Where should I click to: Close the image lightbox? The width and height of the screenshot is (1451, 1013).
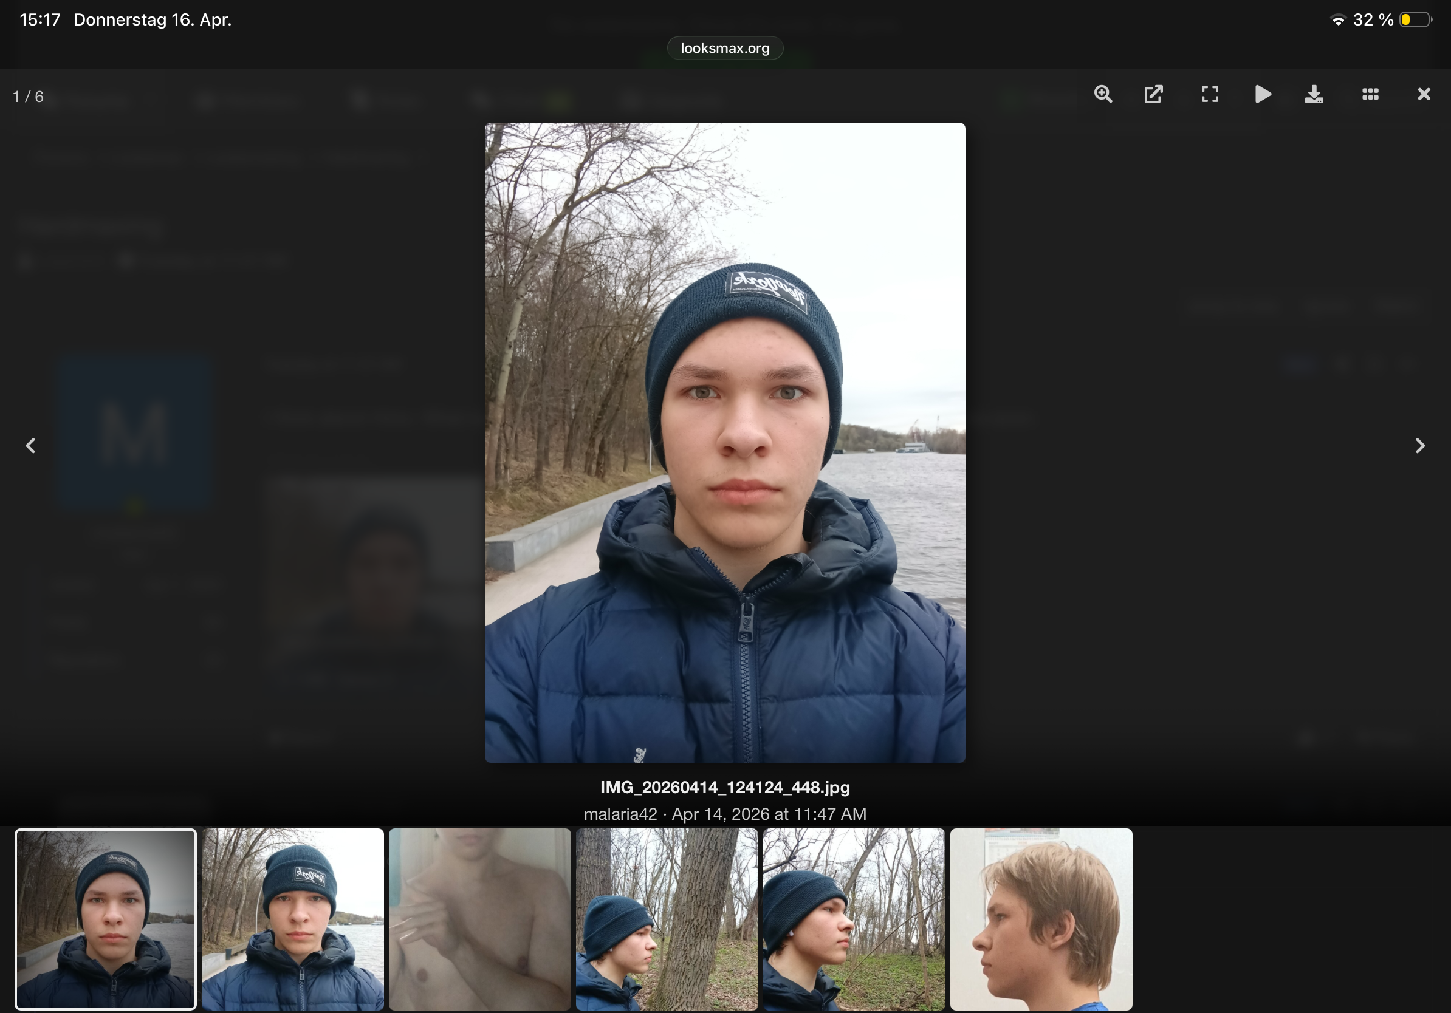1424,94
